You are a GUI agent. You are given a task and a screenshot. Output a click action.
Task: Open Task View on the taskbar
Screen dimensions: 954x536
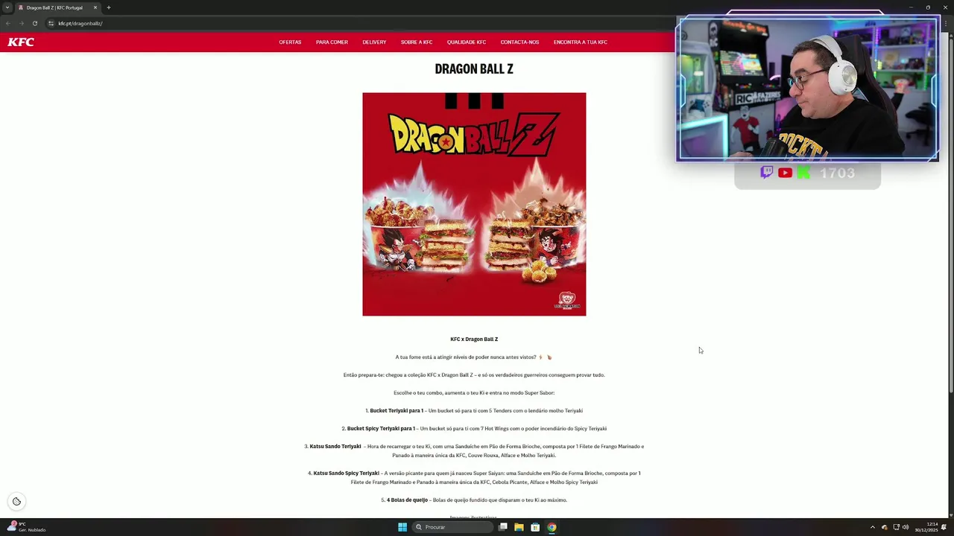click(503, 527)
